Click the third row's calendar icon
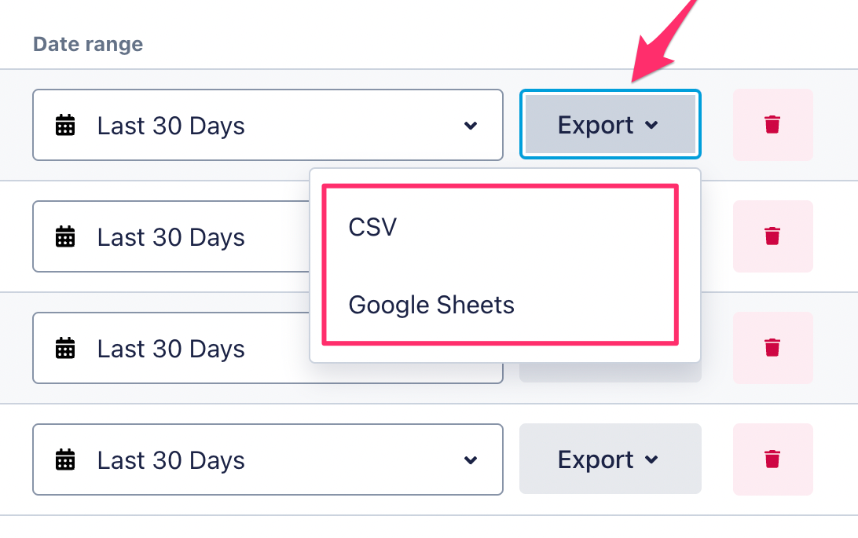 pyautogui.click(x=66, y=349)
